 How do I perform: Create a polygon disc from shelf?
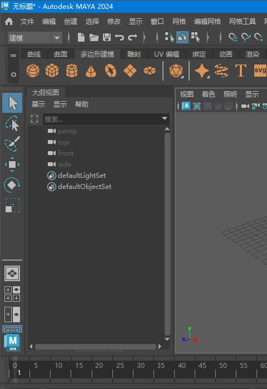tap(150, 71)
